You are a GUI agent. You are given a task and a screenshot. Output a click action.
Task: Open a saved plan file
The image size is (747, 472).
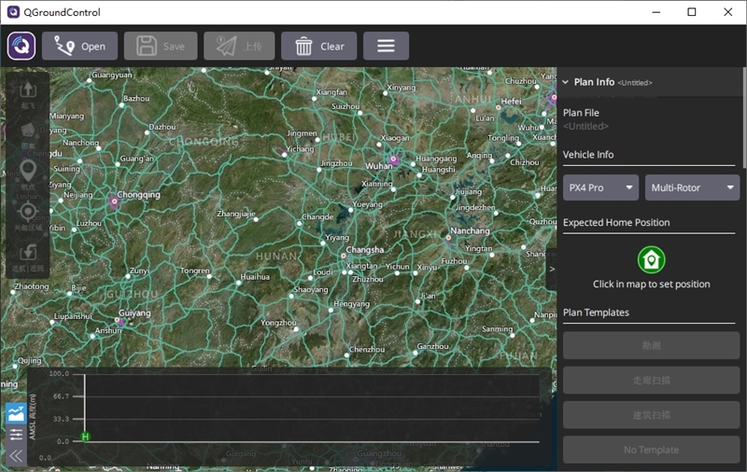[79, 46]
